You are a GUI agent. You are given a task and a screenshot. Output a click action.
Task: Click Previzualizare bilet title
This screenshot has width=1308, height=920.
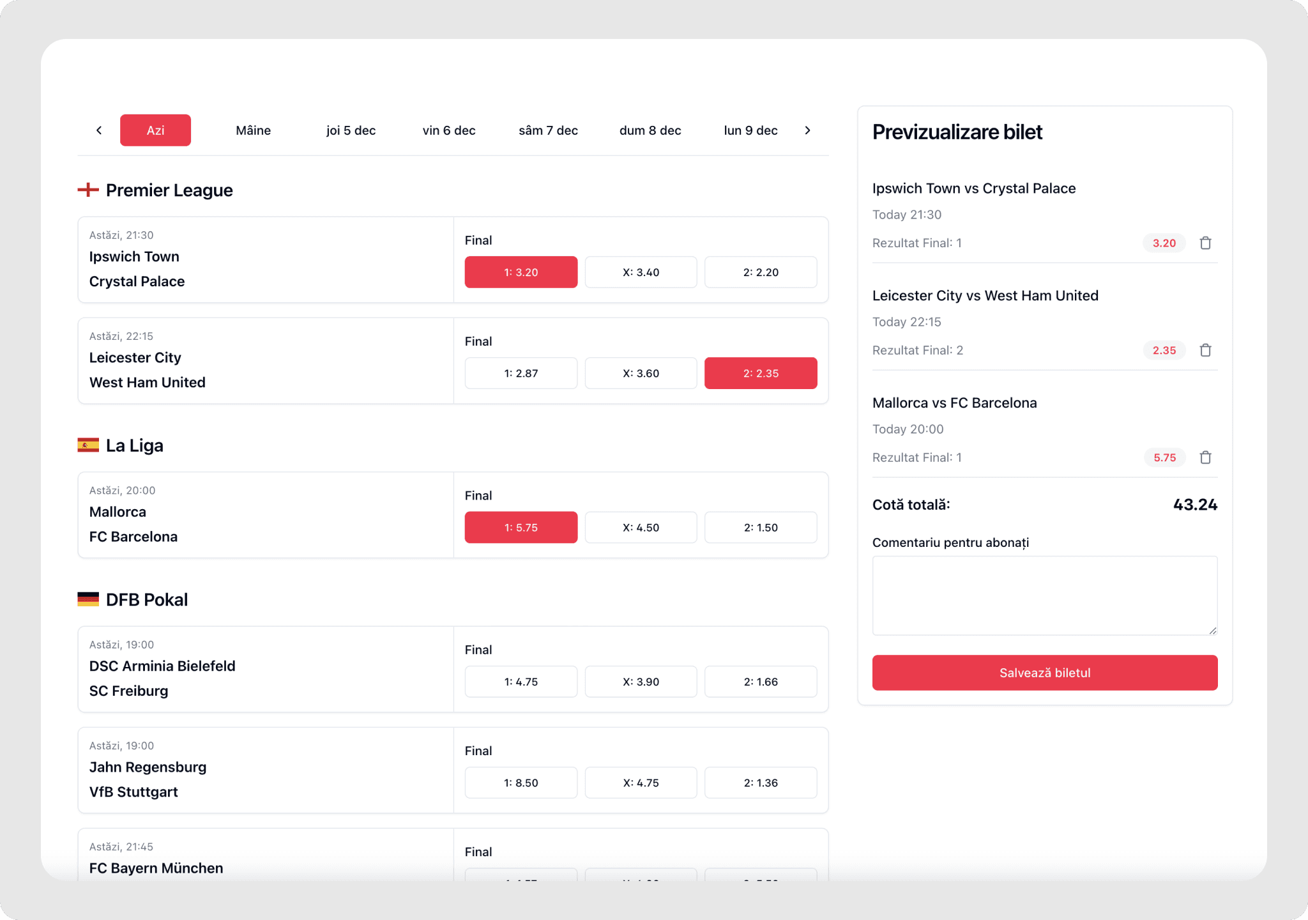pos(957,132)
